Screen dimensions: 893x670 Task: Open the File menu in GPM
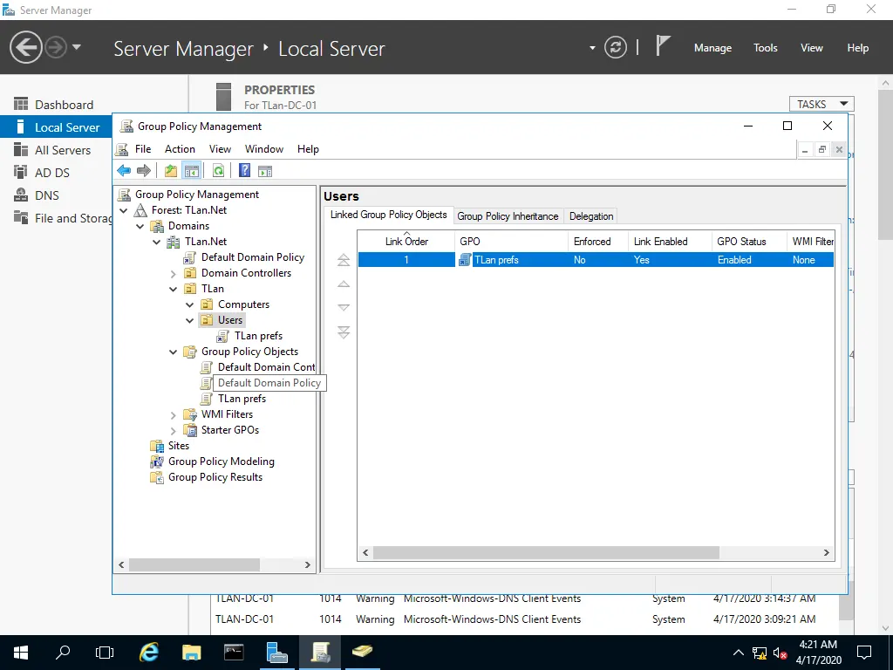pos(143,148)
